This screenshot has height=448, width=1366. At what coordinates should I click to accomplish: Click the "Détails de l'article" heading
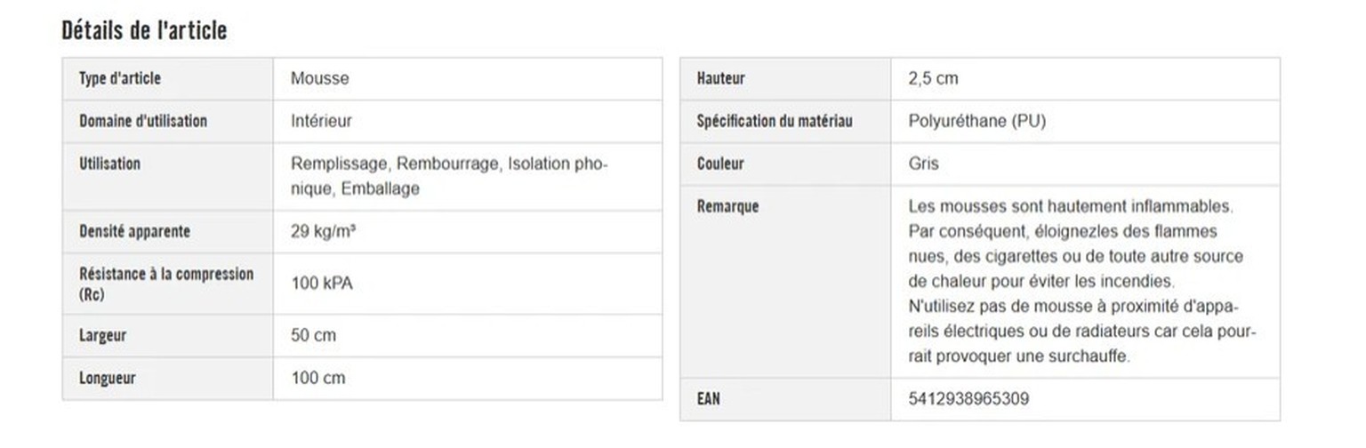(x=144, y=30)
